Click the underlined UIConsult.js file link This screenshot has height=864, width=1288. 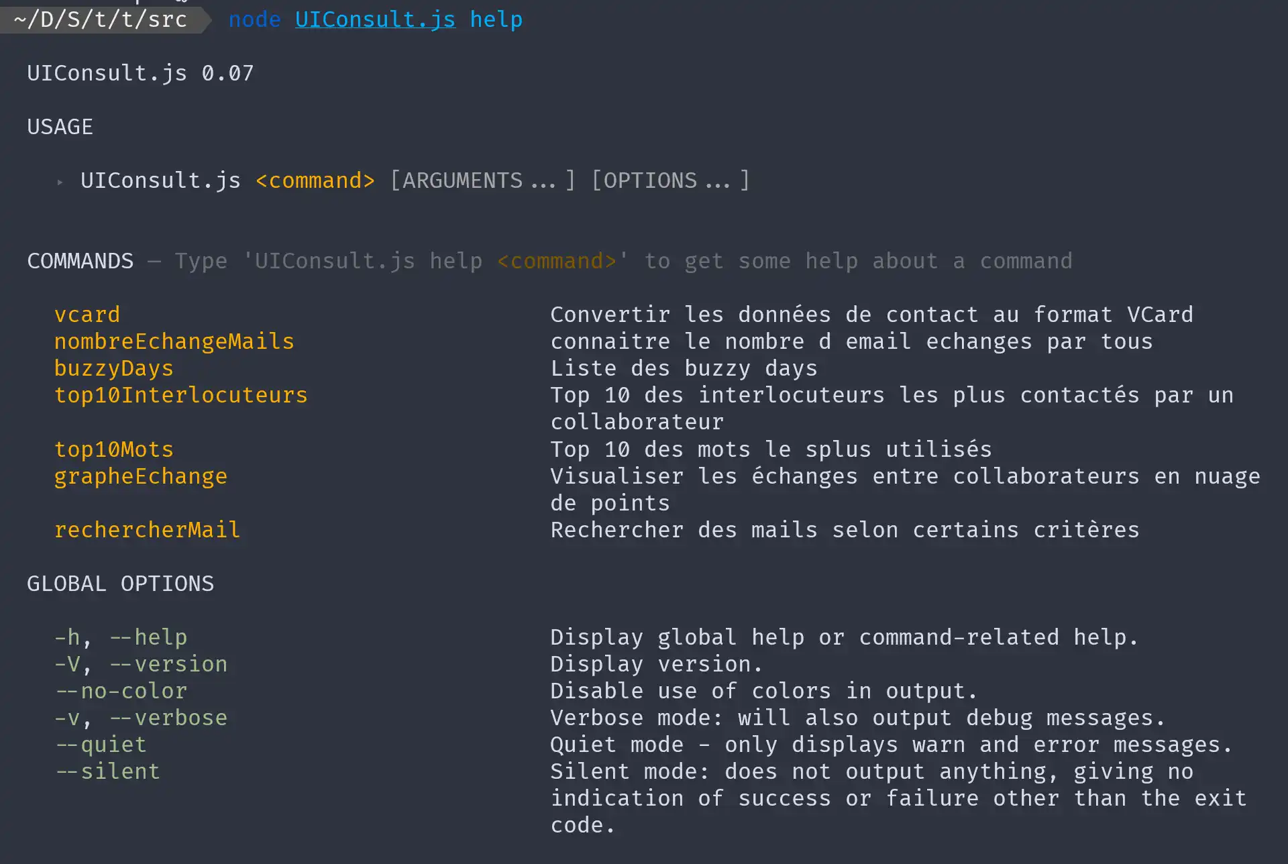pyautogui.click(x=375, y=19)
